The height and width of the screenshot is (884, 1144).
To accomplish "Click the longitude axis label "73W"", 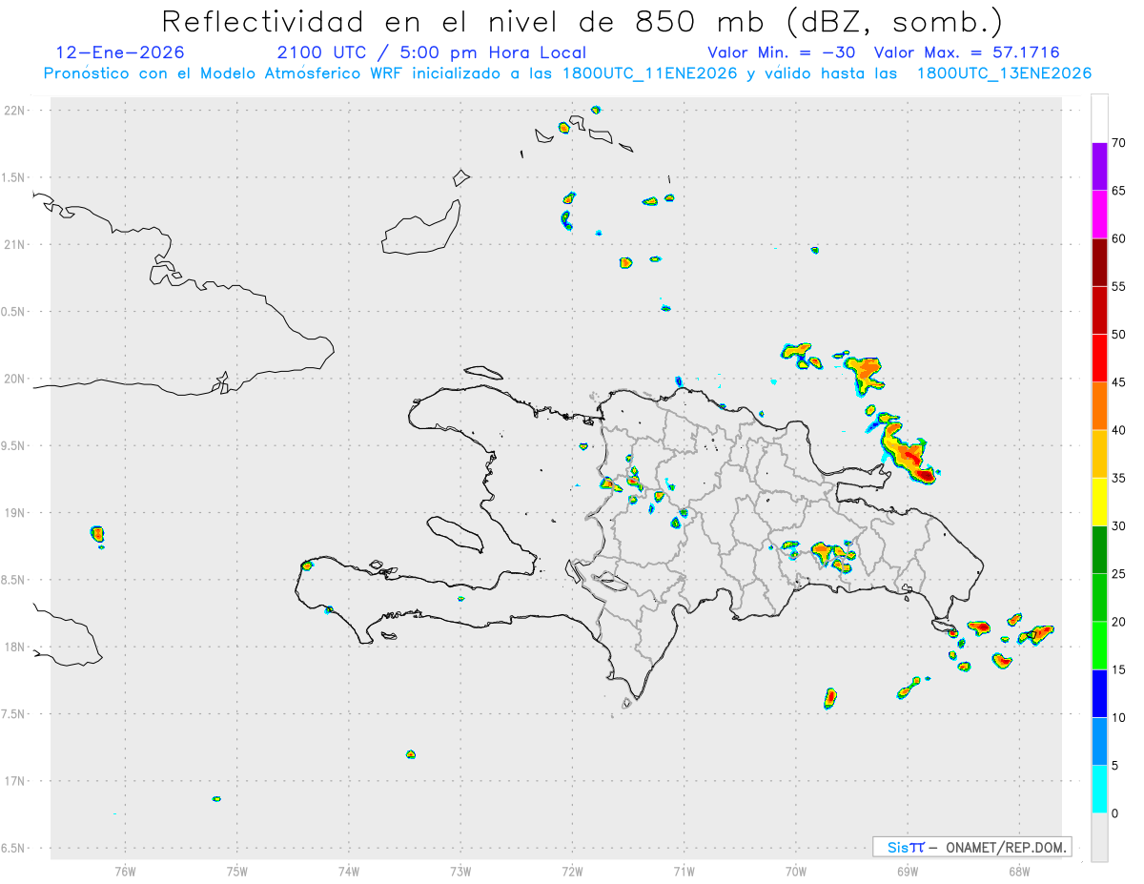I will 460,871.
